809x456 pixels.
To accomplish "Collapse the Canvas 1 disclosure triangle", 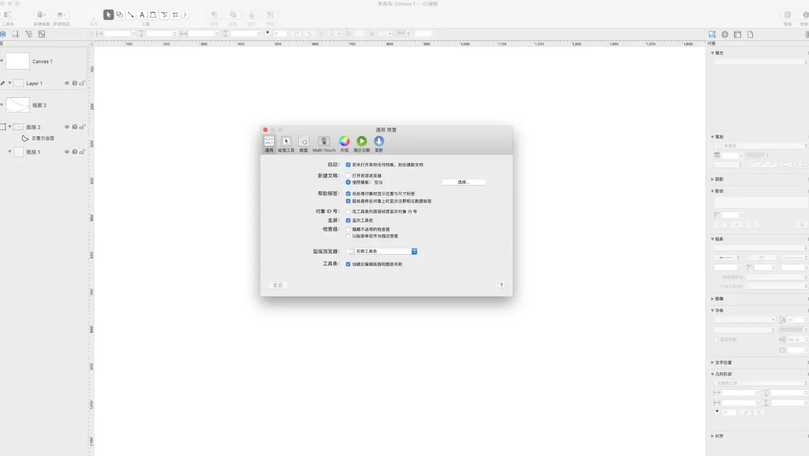I will (x=2, y=61).
